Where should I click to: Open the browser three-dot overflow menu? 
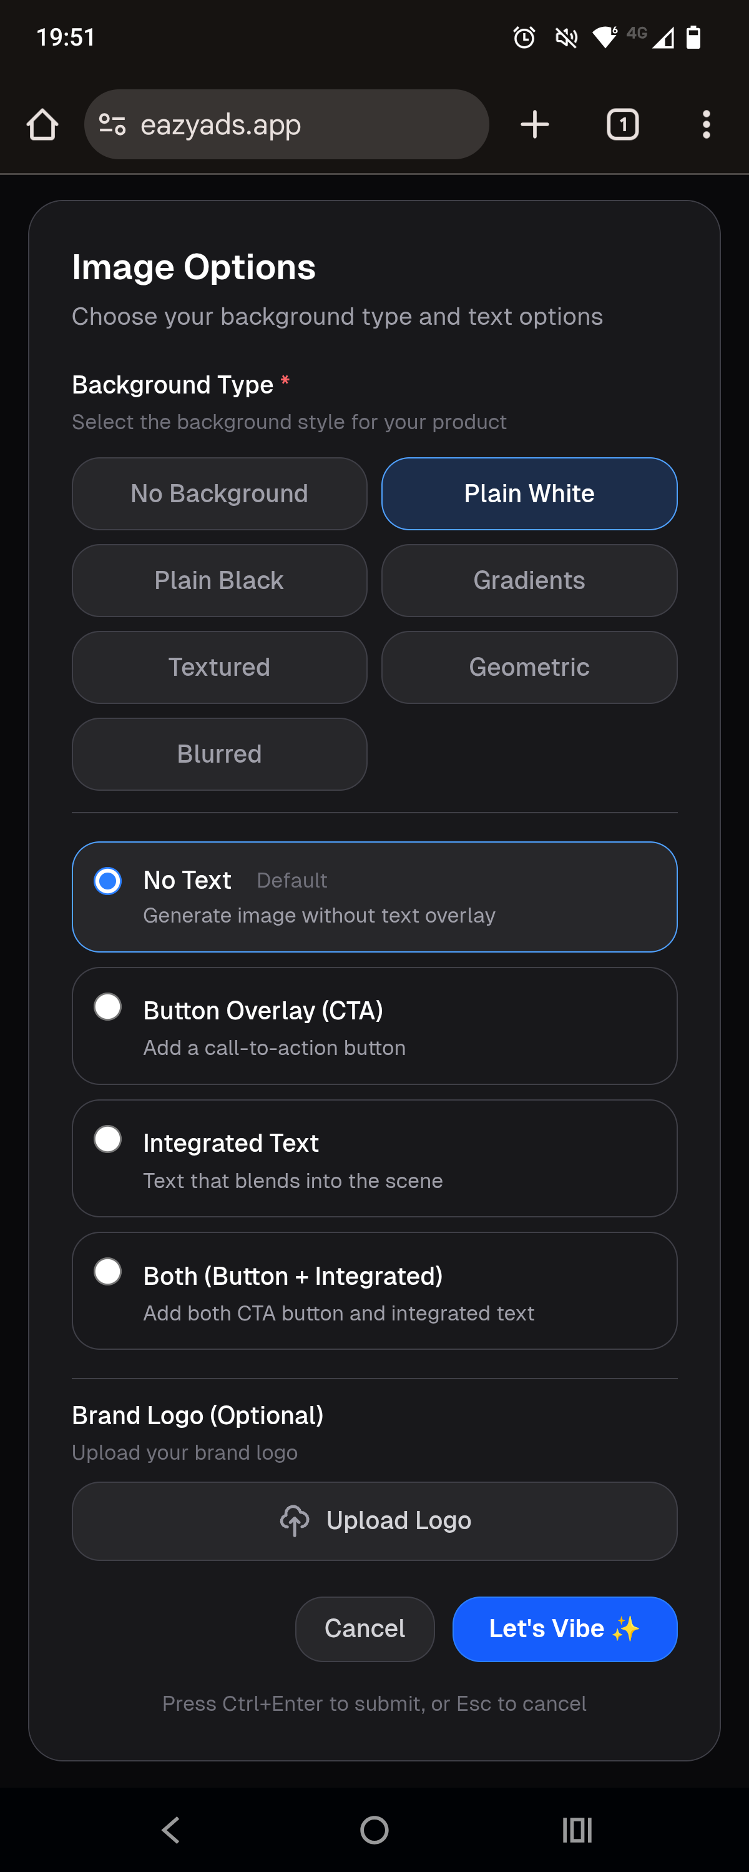coord(705,124)
